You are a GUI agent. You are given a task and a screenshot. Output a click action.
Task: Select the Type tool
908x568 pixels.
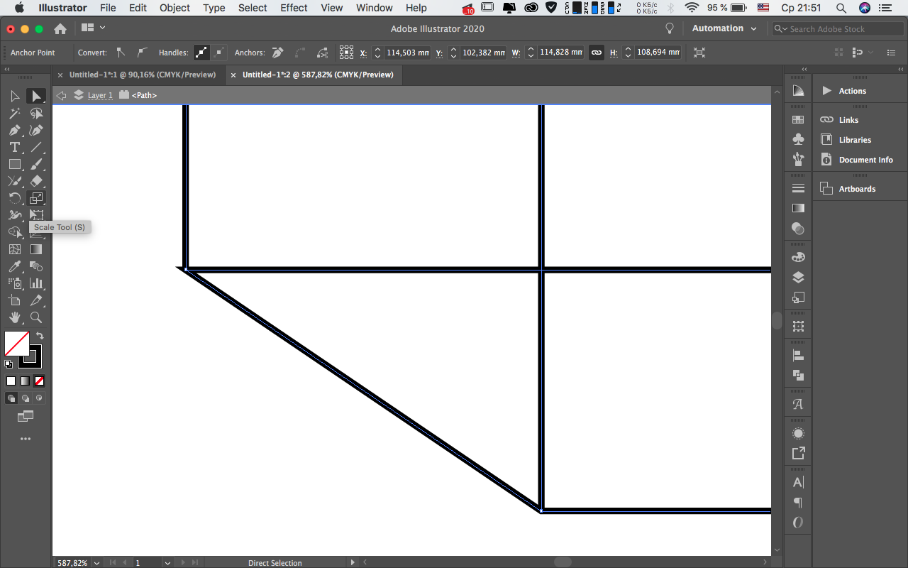(14, 148)
